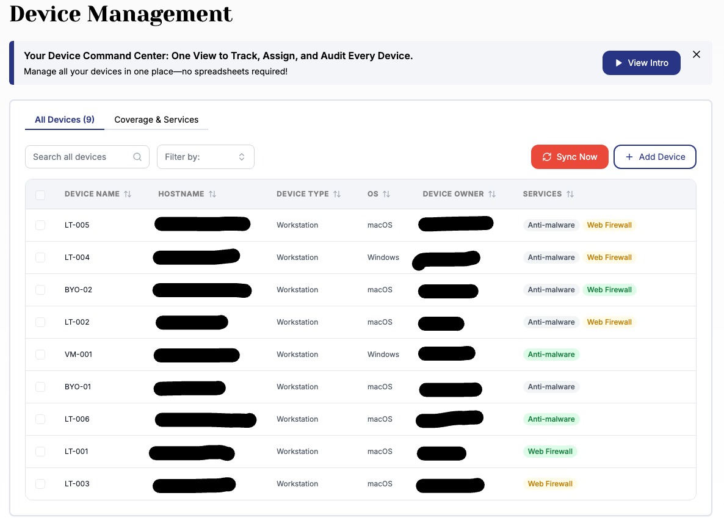Viewport: 724px width, 526px height.
Task: Check the box for VM-001 row
Action: coord(40,355)
